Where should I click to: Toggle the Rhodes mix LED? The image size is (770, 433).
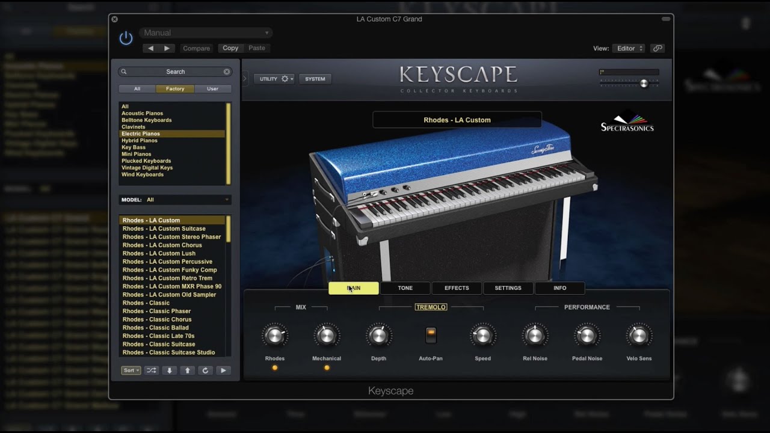tap(275, 367)
